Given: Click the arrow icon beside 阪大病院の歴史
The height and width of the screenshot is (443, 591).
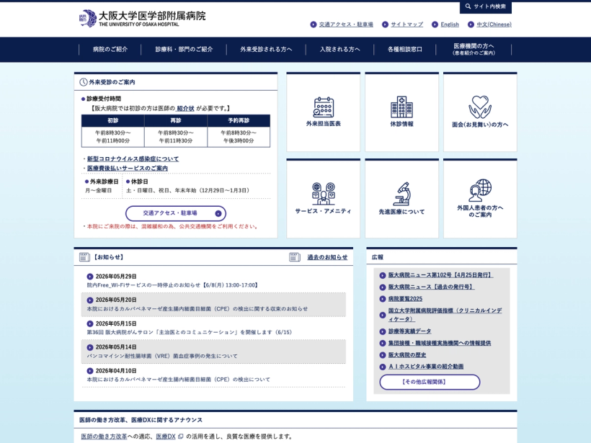Looking at the screenshot, I should 383,355.
